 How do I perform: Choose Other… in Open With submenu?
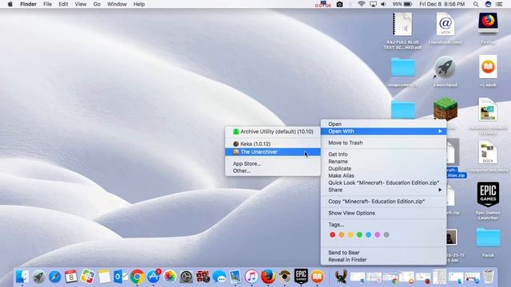click(x=272, y=171)
